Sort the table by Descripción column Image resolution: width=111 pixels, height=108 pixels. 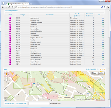[50, 15]
